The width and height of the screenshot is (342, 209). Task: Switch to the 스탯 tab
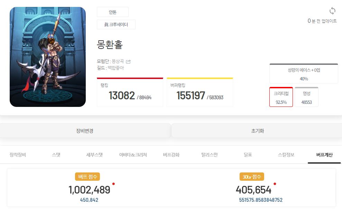tap(56, 155)
